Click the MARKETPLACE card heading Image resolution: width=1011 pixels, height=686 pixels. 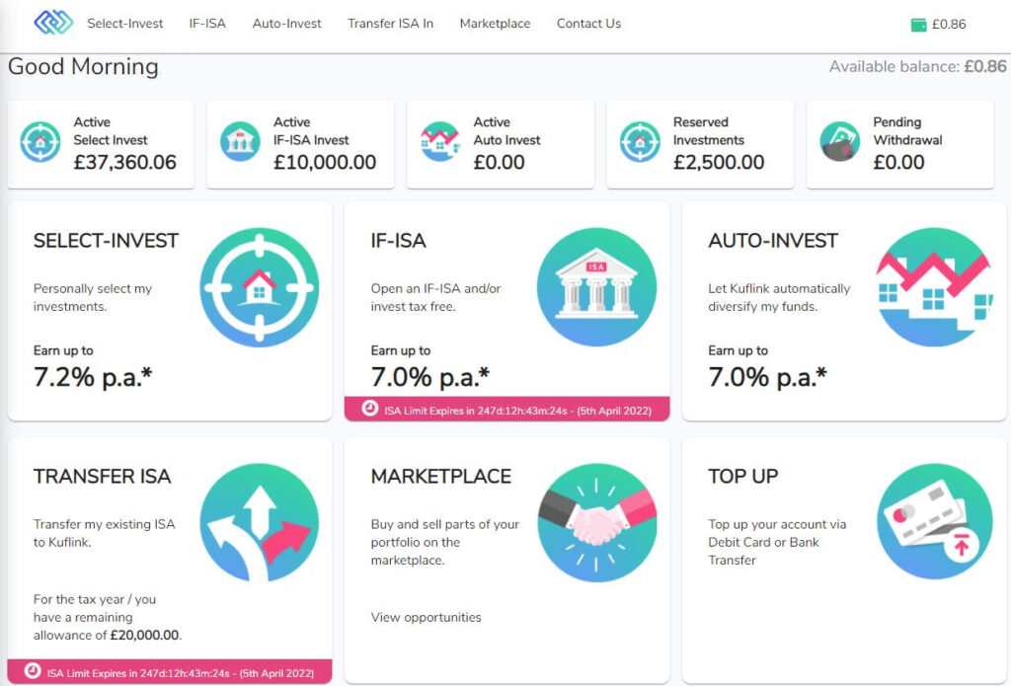441,477
